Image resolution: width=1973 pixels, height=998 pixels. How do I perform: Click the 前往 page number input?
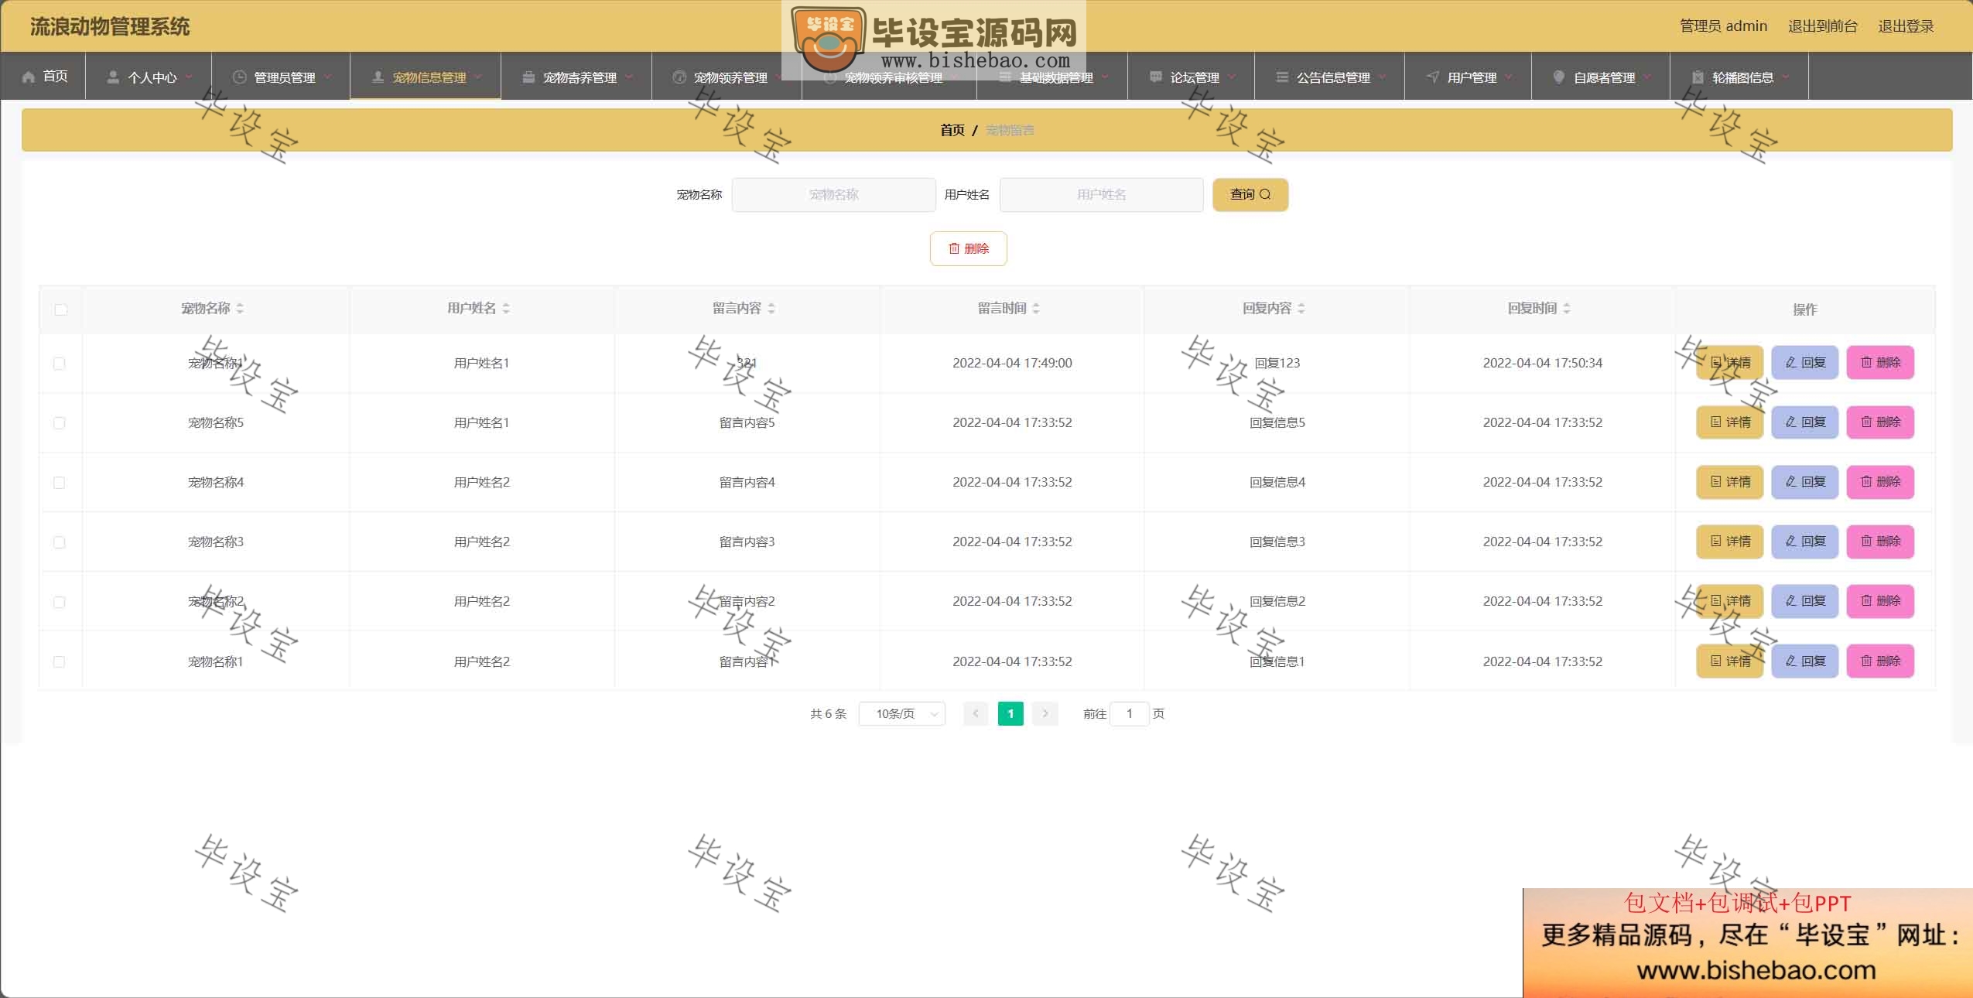(x=1129, y=713)
